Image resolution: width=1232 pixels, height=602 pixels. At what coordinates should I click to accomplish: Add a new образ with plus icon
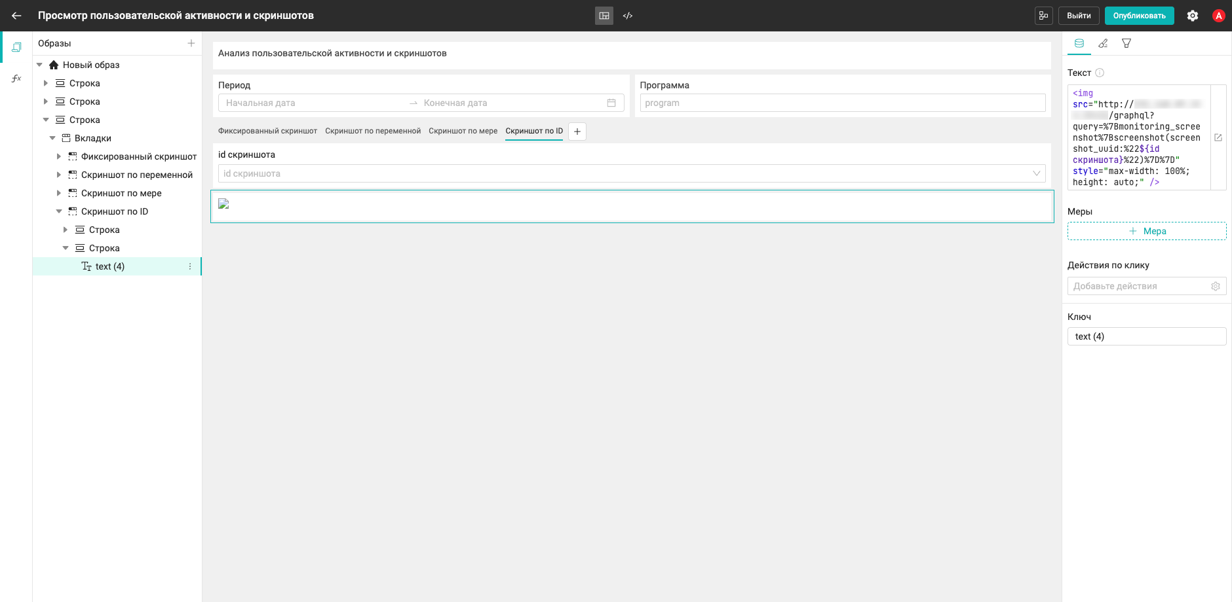[x=191, y=43]
